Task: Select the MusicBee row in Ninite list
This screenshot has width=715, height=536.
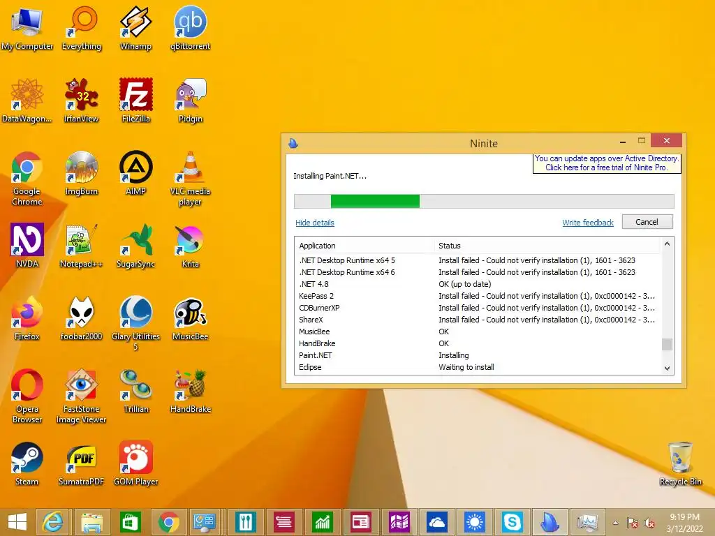Action: coord(478,332)
